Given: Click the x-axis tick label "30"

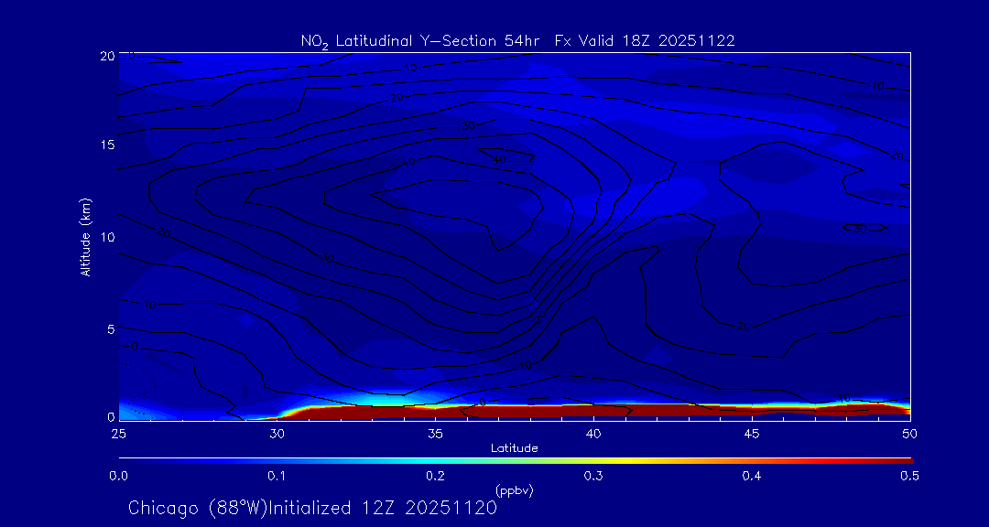Looking at the screenshot, I should tap(277, 434).
